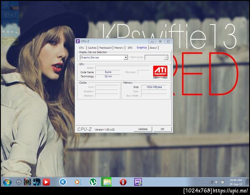Click the ATI Radeon graphics logo
The height and width of the screenshot is (195, 250).
160,72
